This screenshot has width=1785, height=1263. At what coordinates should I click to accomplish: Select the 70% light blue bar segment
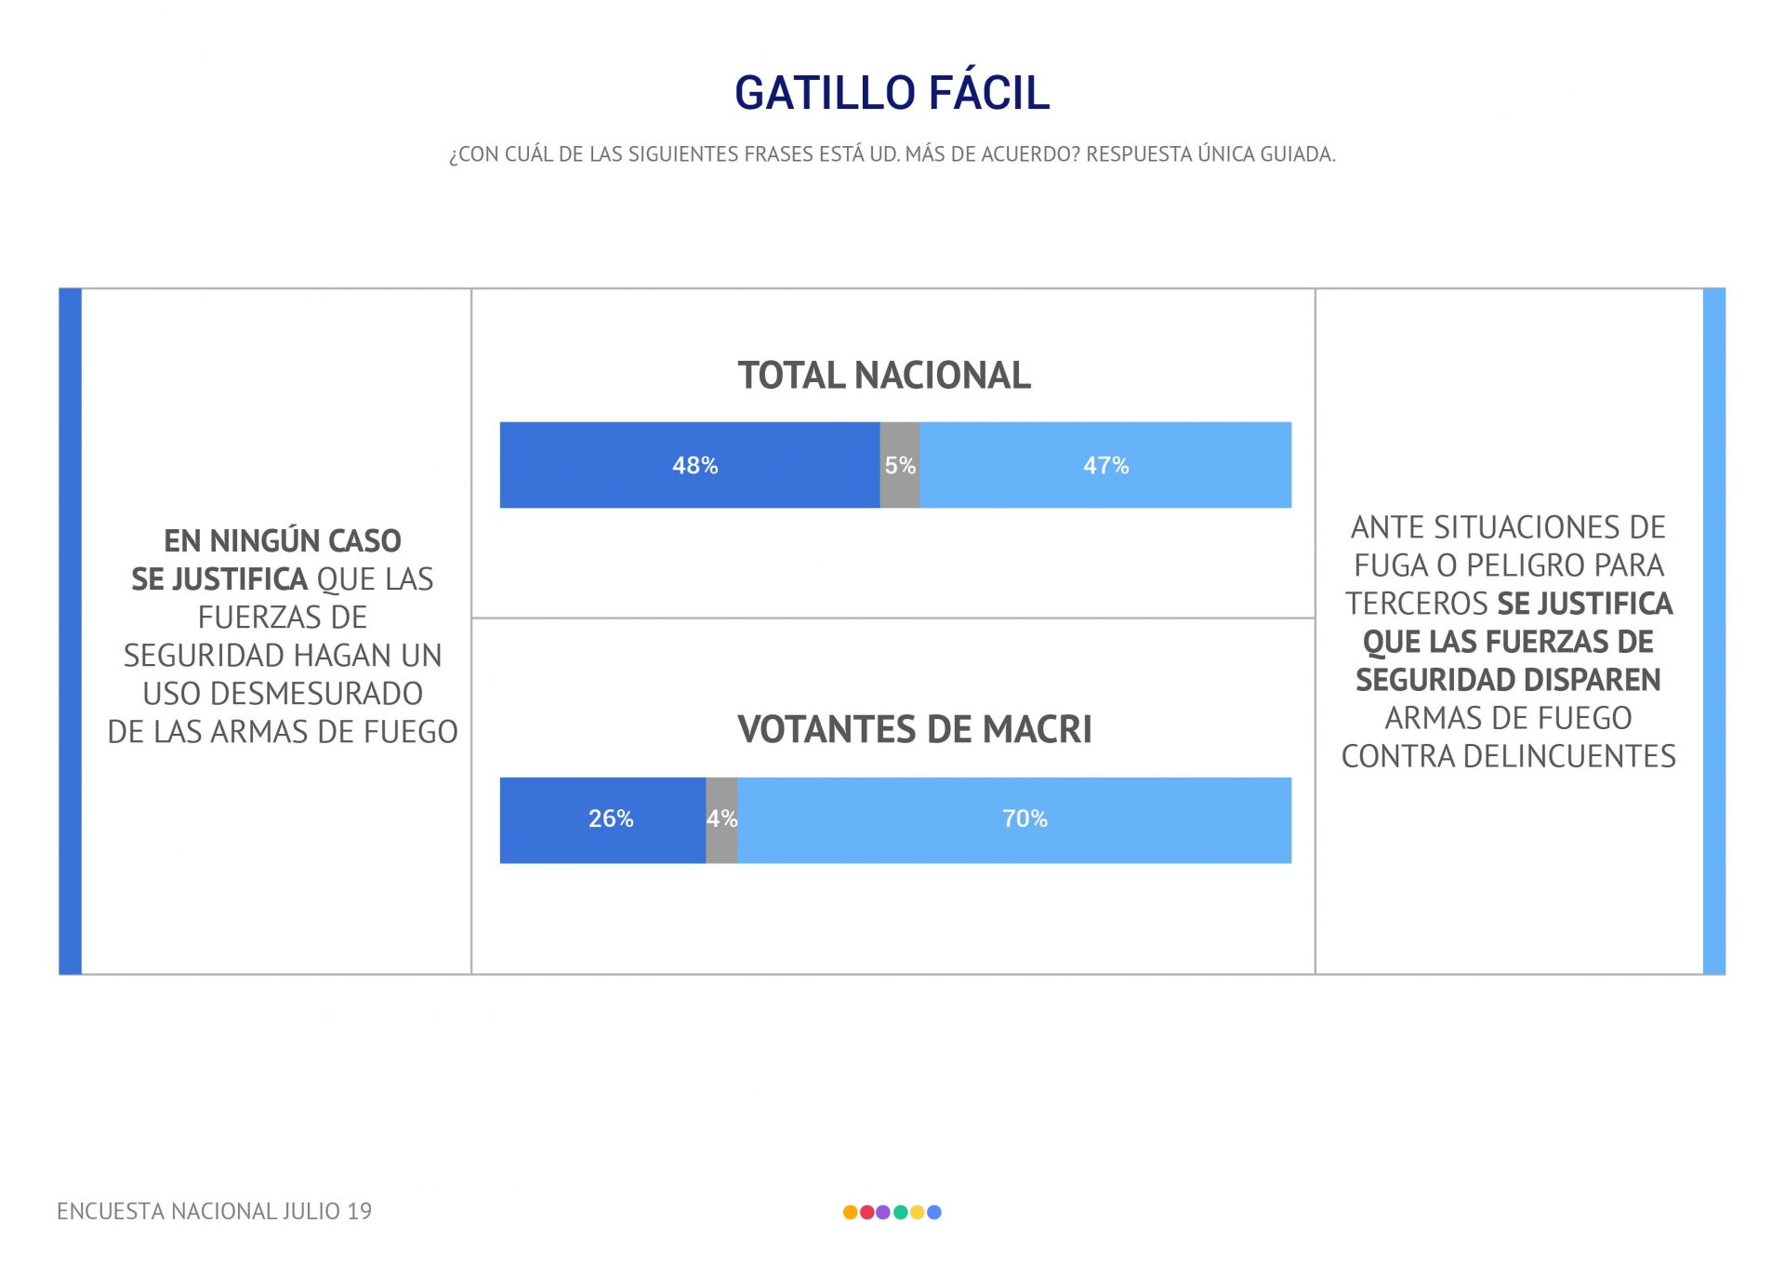point(1014,820)
